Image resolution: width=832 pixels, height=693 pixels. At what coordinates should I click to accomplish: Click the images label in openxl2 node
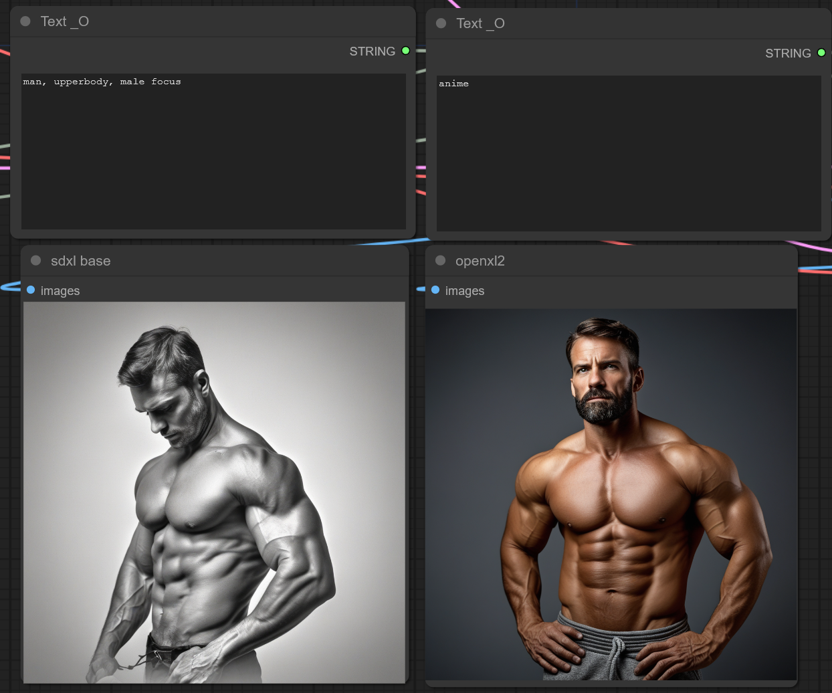point(464,291)
